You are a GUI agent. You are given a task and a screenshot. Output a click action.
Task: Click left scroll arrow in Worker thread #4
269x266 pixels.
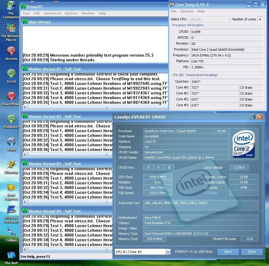[25, 249]
